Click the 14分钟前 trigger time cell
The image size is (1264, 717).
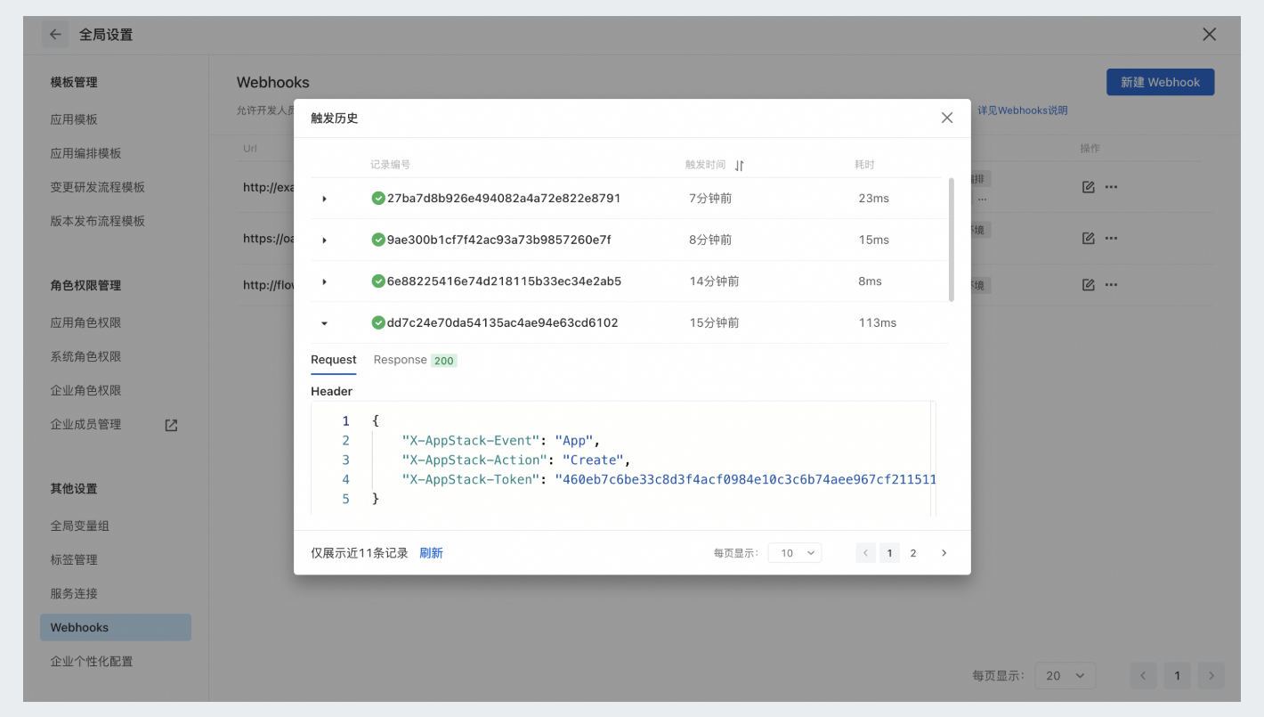click(714, 281)
